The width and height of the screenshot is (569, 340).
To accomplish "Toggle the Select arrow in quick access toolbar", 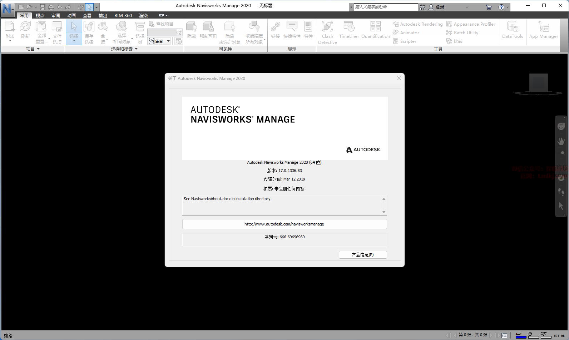I will (89, 7).
